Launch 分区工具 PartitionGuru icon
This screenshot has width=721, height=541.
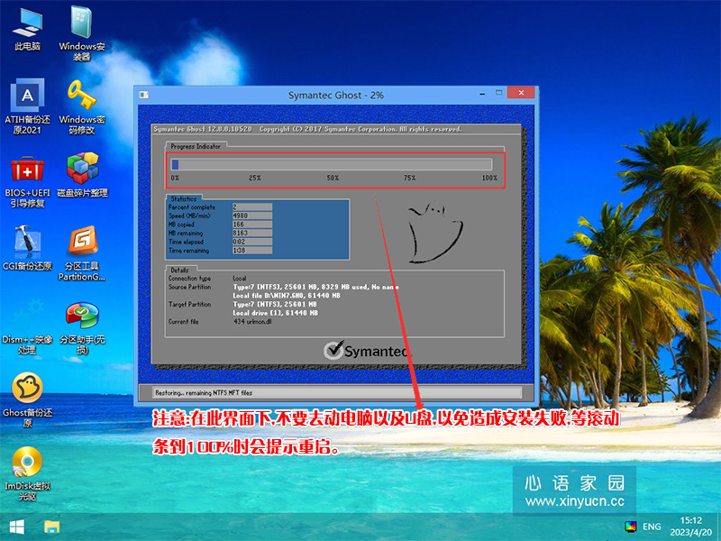point(82,253)
